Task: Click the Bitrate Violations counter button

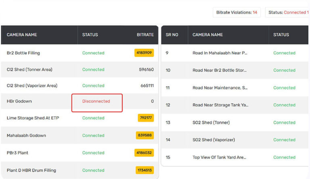Action: [x=237, y=12]
